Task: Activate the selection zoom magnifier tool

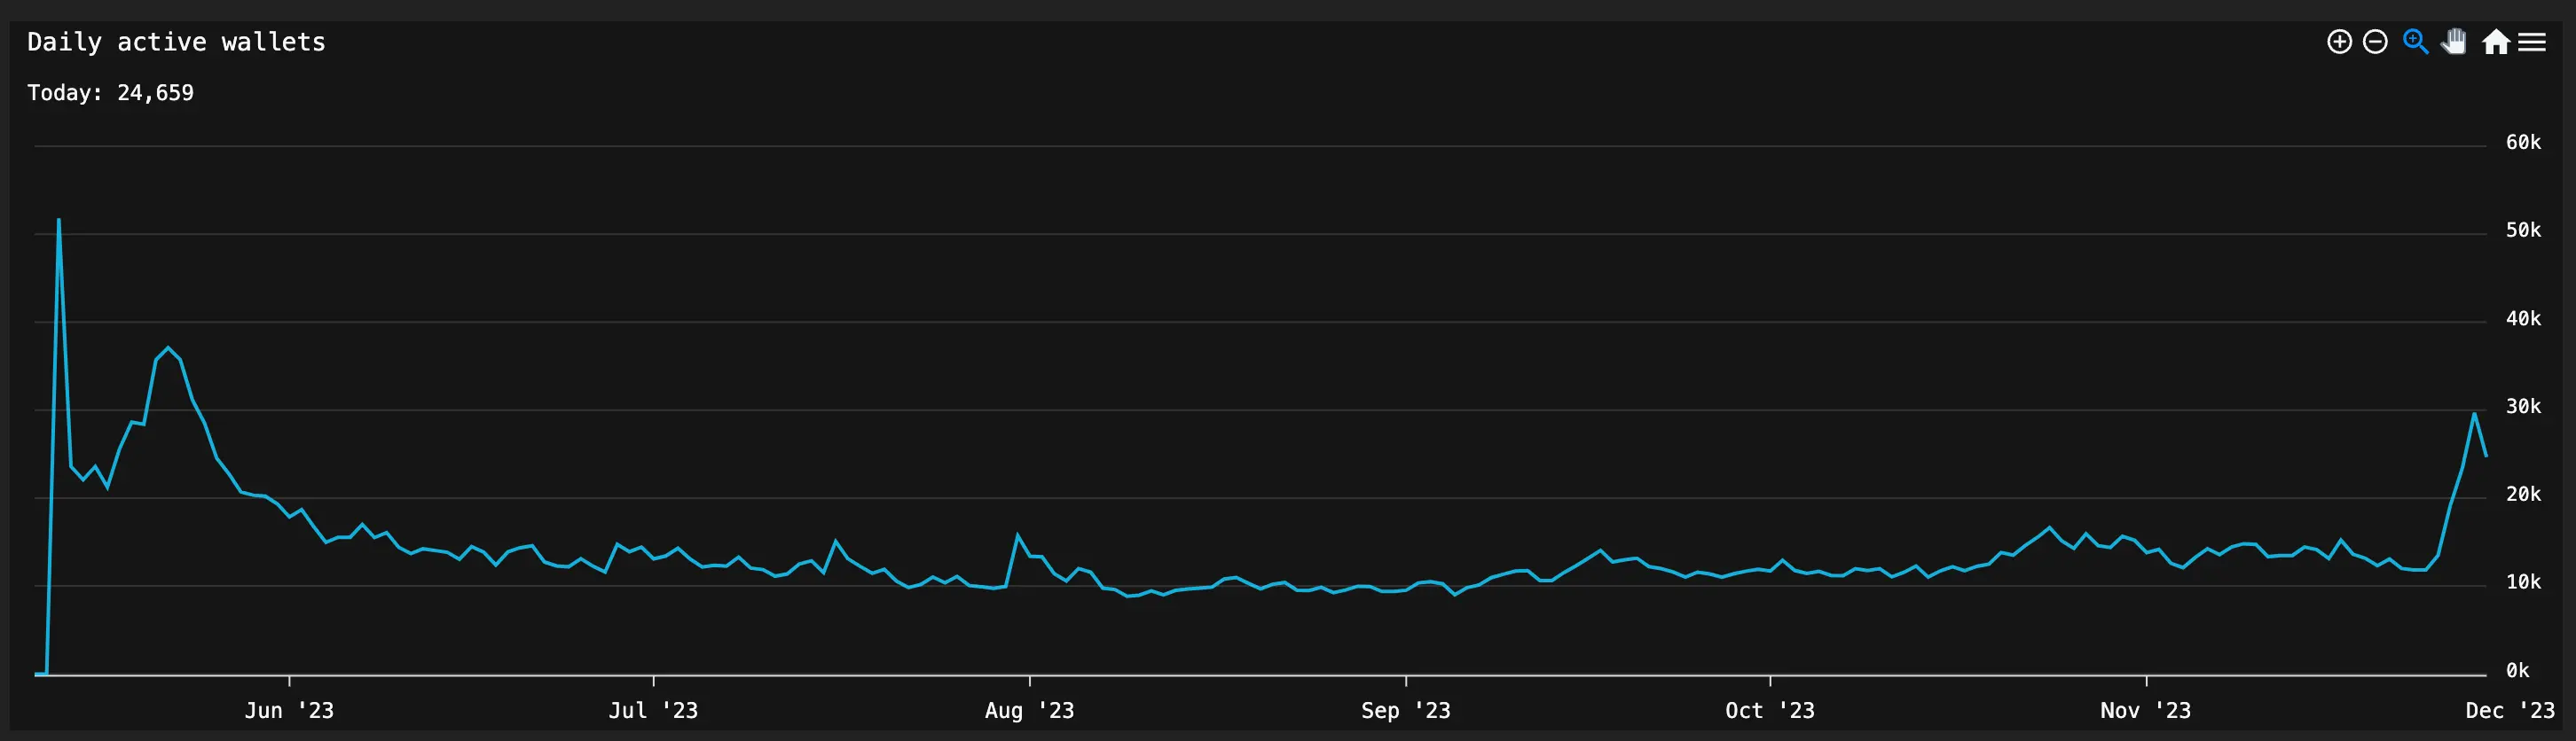Action: pyautogui.click(x=2416, y=42)
